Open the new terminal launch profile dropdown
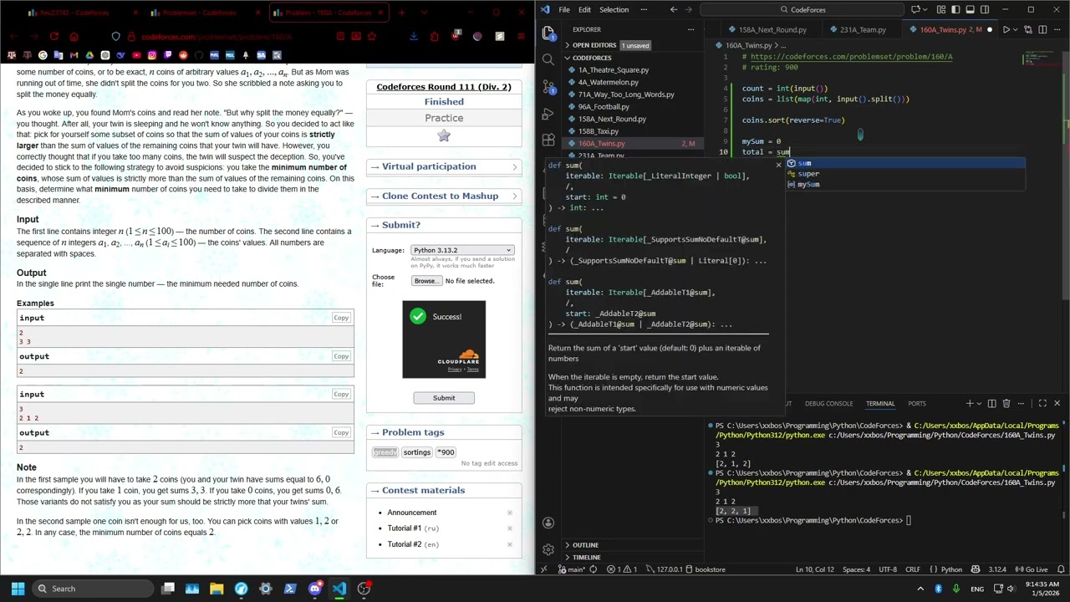The height and width of the screenshot is (602, 1070). (980, 403)
